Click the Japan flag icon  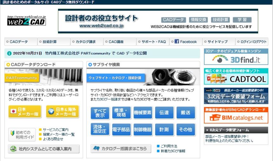[x=13, y=111]
